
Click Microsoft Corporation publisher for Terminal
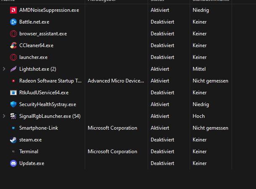tap(112, 152)
